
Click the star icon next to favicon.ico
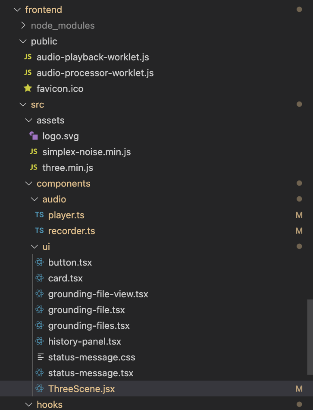[28, 88]
